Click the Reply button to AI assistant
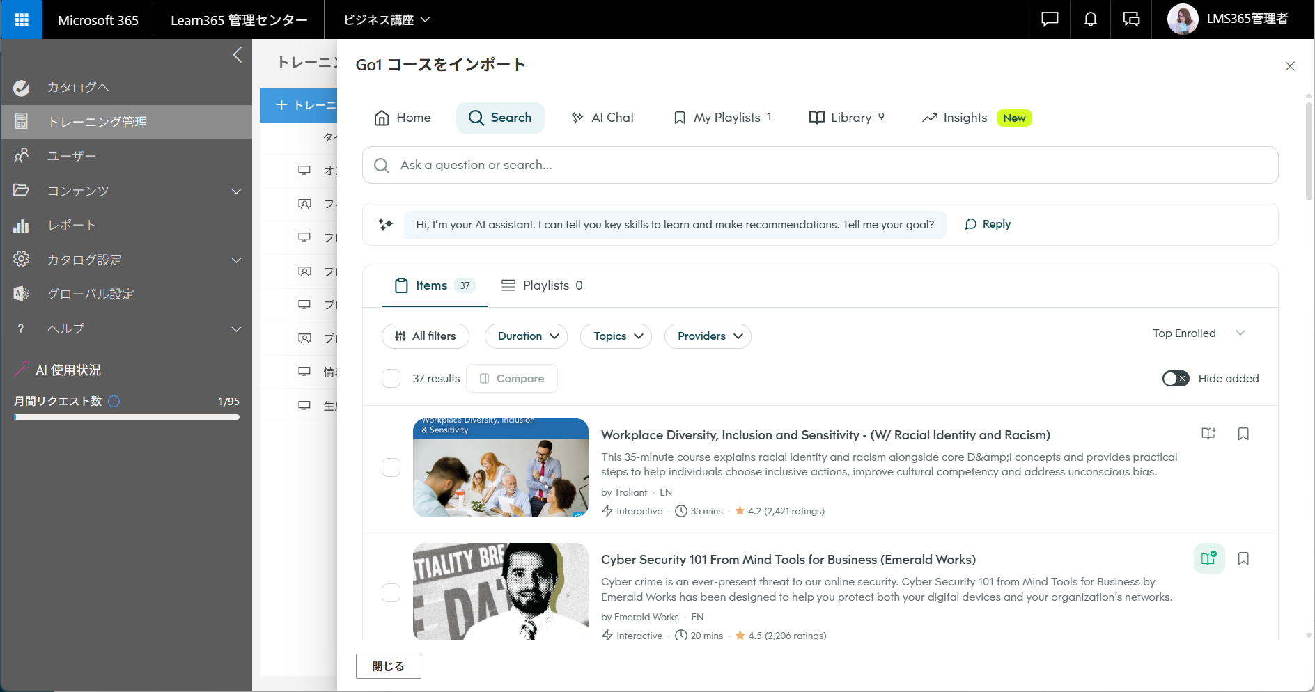This screenshot has width=1315, height=692. click(988, 224)
